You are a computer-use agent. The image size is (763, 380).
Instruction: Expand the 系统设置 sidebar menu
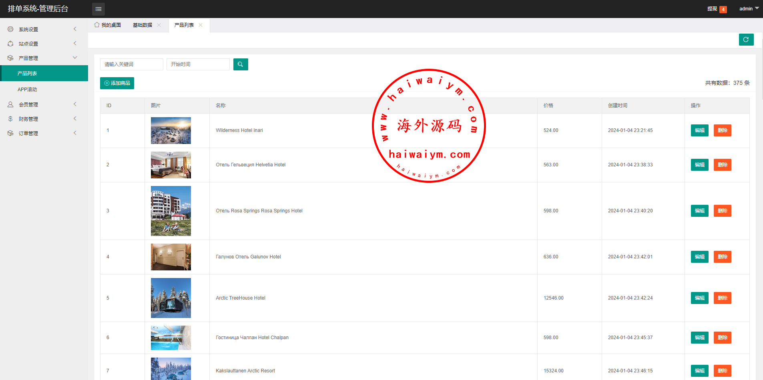click(42, 29)
